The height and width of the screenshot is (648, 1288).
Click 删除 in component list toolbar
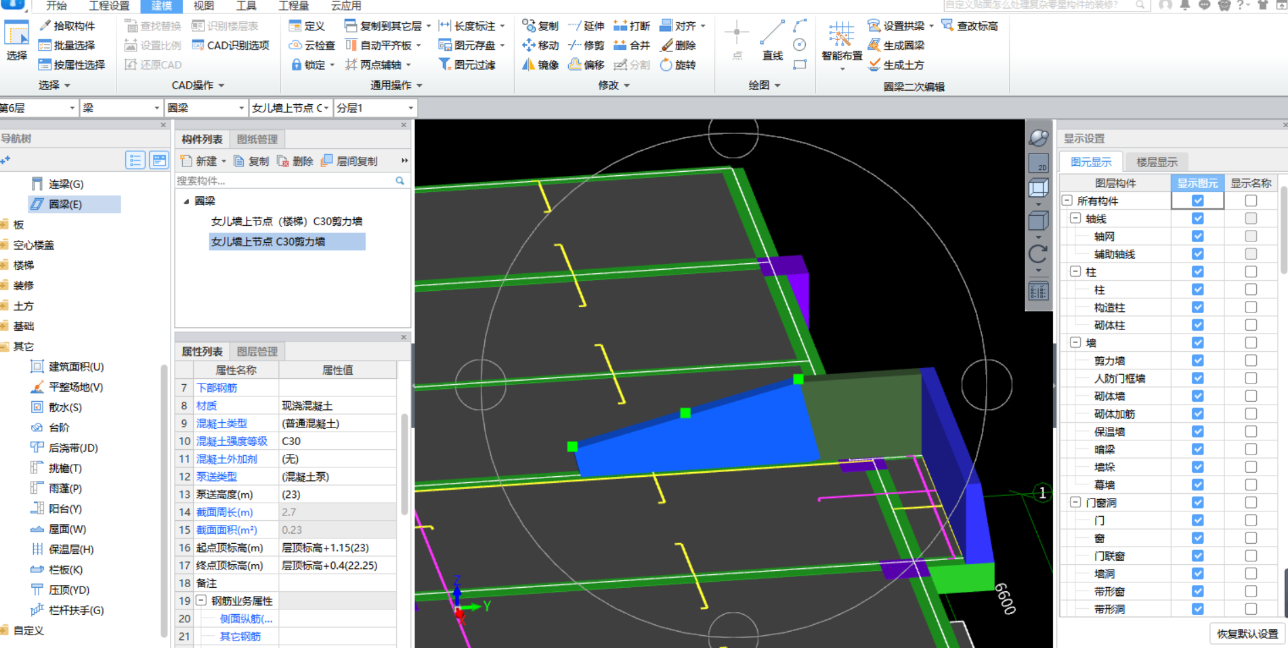tap(295, 161)
